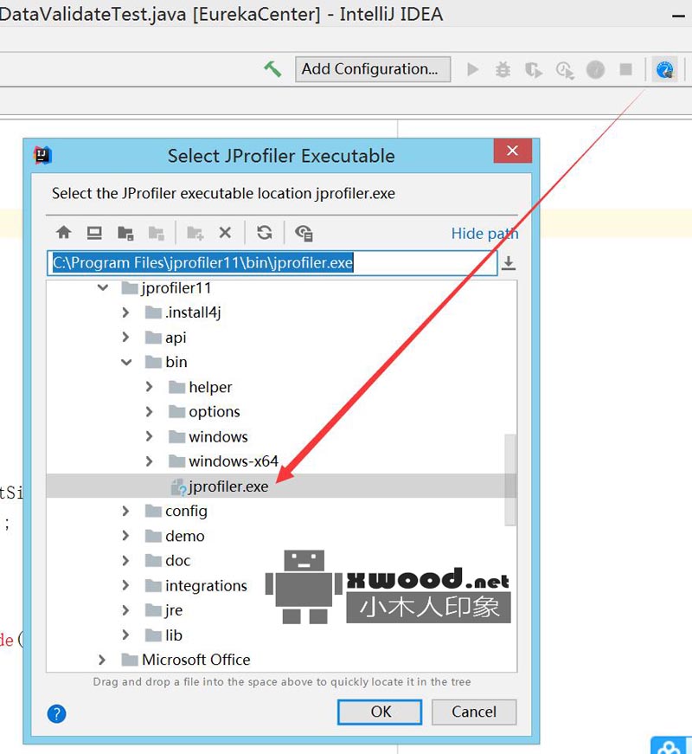Click the green Build hammer icon
This screenshot has width=692, height=754.
[272, 69]
